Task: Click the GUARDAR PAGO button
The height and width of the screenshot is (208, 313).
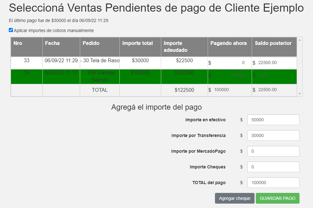Action: click(x=277, y=198)
